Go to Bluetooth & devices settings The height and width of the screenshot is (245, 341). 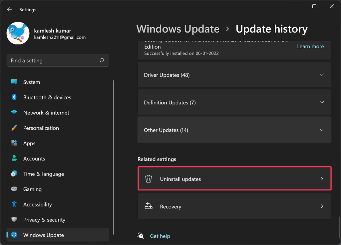point(58,97)
